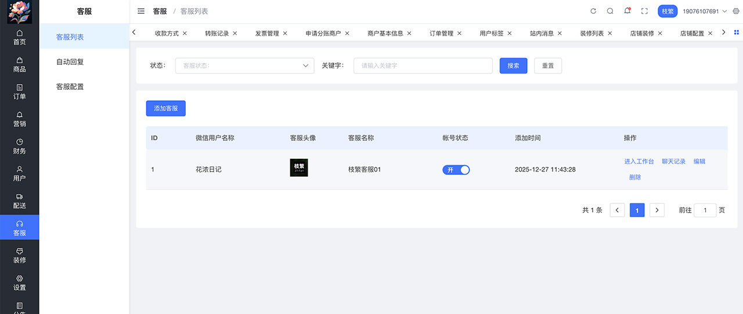Click the 关键字 input field
The width and height of the screenshot is (743, 314).
[423, 65]
